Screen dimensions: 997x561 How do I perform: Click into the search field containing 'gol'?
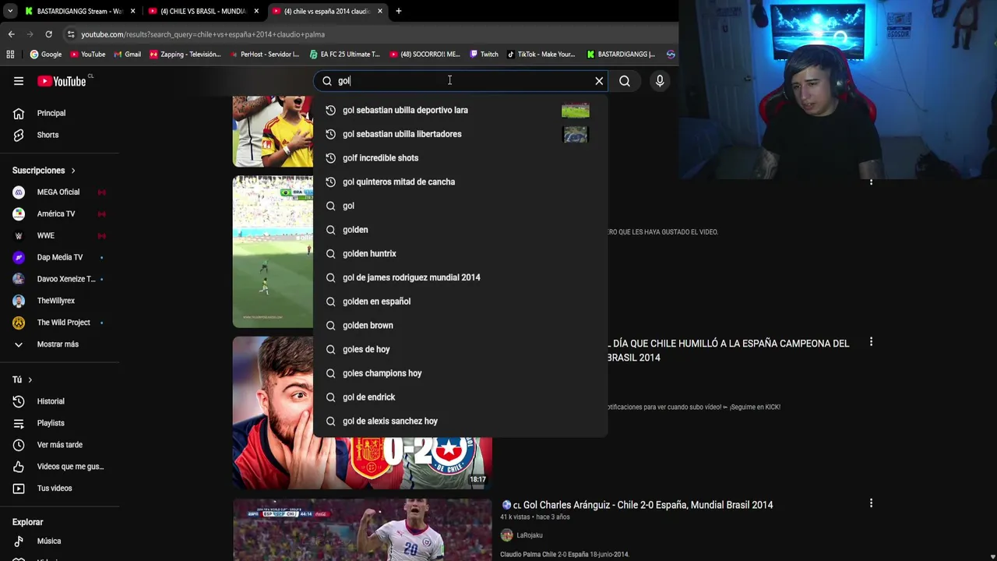[460, 81]
